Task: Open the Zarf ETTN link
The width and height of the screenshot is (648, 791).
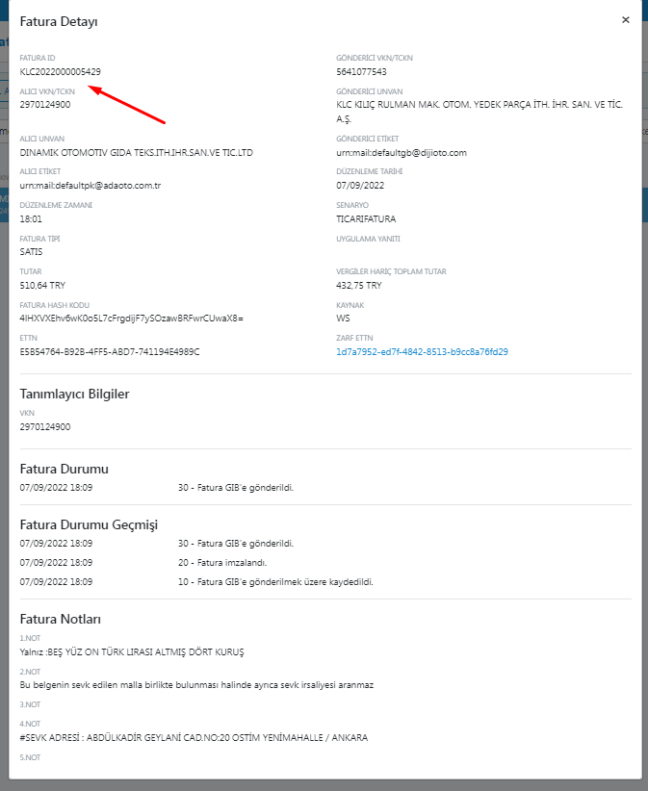Action: point(422,352)
